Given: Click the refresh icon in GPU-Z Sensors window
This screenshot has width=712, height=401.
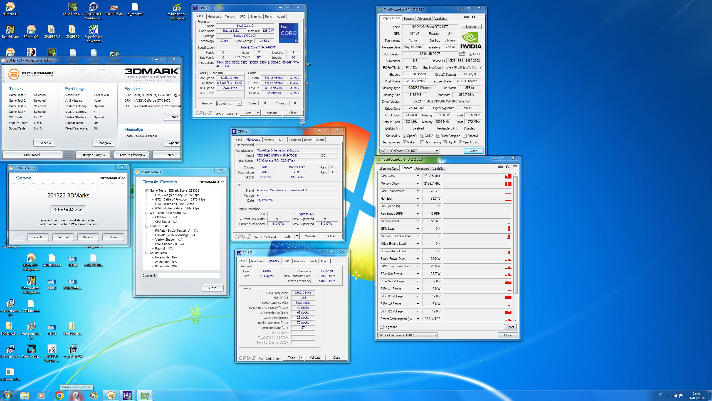Looking at the screenshot, I should click(508, 167).
